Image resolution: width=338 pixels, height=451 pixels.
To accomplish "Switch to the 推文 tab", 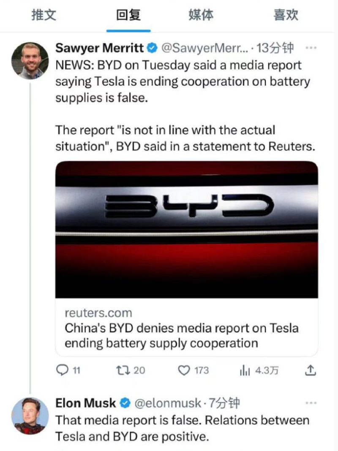I will tap(44, 15).
